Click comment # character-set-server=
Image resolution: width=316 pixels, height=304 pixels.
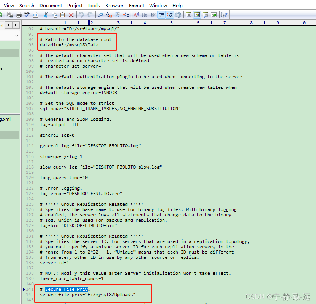pos(70,66)
